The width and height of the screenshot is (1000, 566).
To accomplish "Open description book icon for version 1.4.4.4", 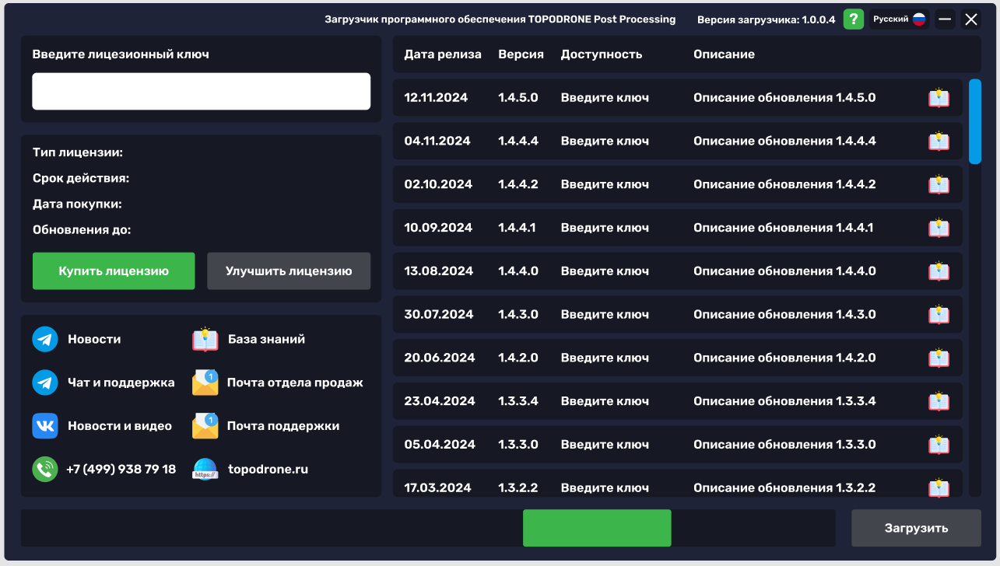I will [x=939, y=141].
